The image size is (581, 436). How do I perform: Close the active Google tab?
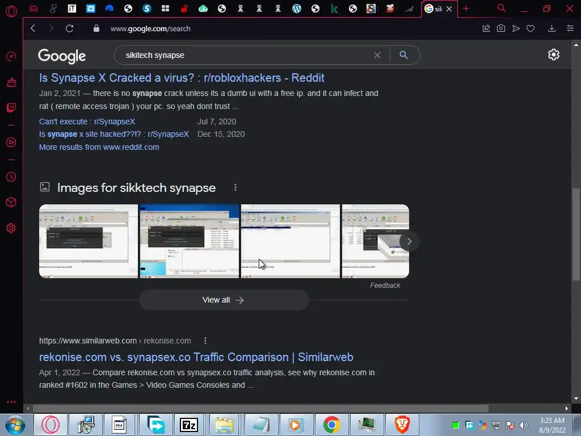pyautogui.click(x=449, y=9)
